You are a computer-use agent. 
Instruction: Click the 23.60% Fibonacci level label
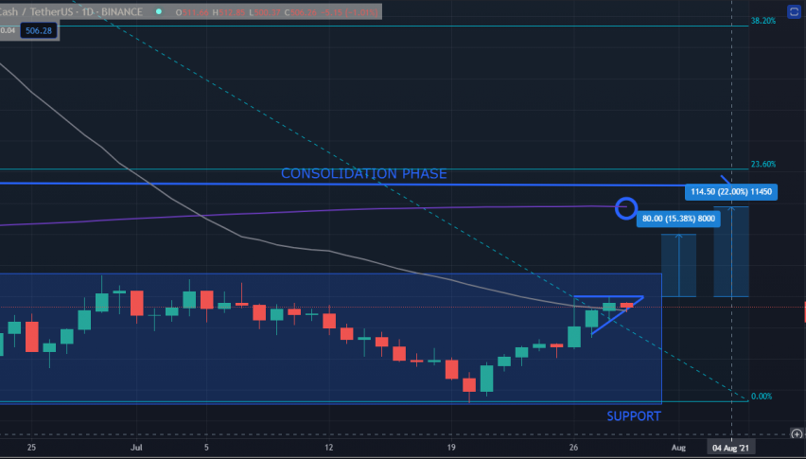(x=763, y=164)
